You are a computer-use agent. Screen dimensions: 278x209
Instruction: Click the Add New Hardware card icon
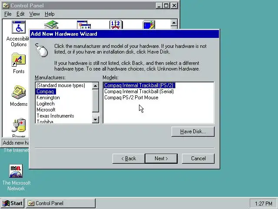pos(51,25)
